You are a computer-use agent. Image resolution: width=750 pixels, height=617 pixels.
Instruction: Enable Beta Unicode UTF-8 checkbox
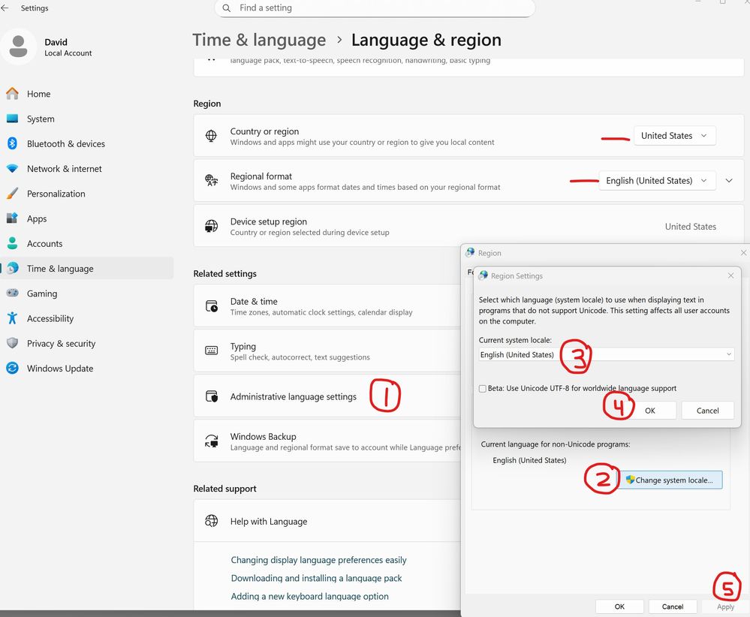[x=483, y=388]
